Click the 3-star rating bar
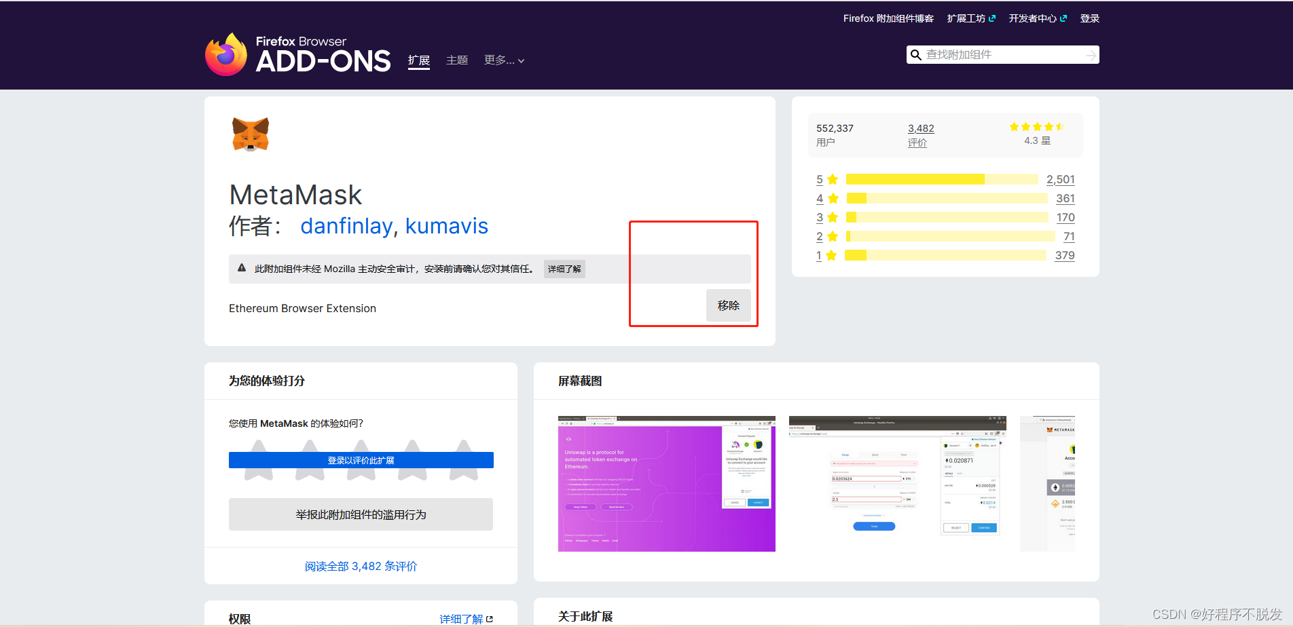This screenshot has width=1293, height=627. [947, 217]
